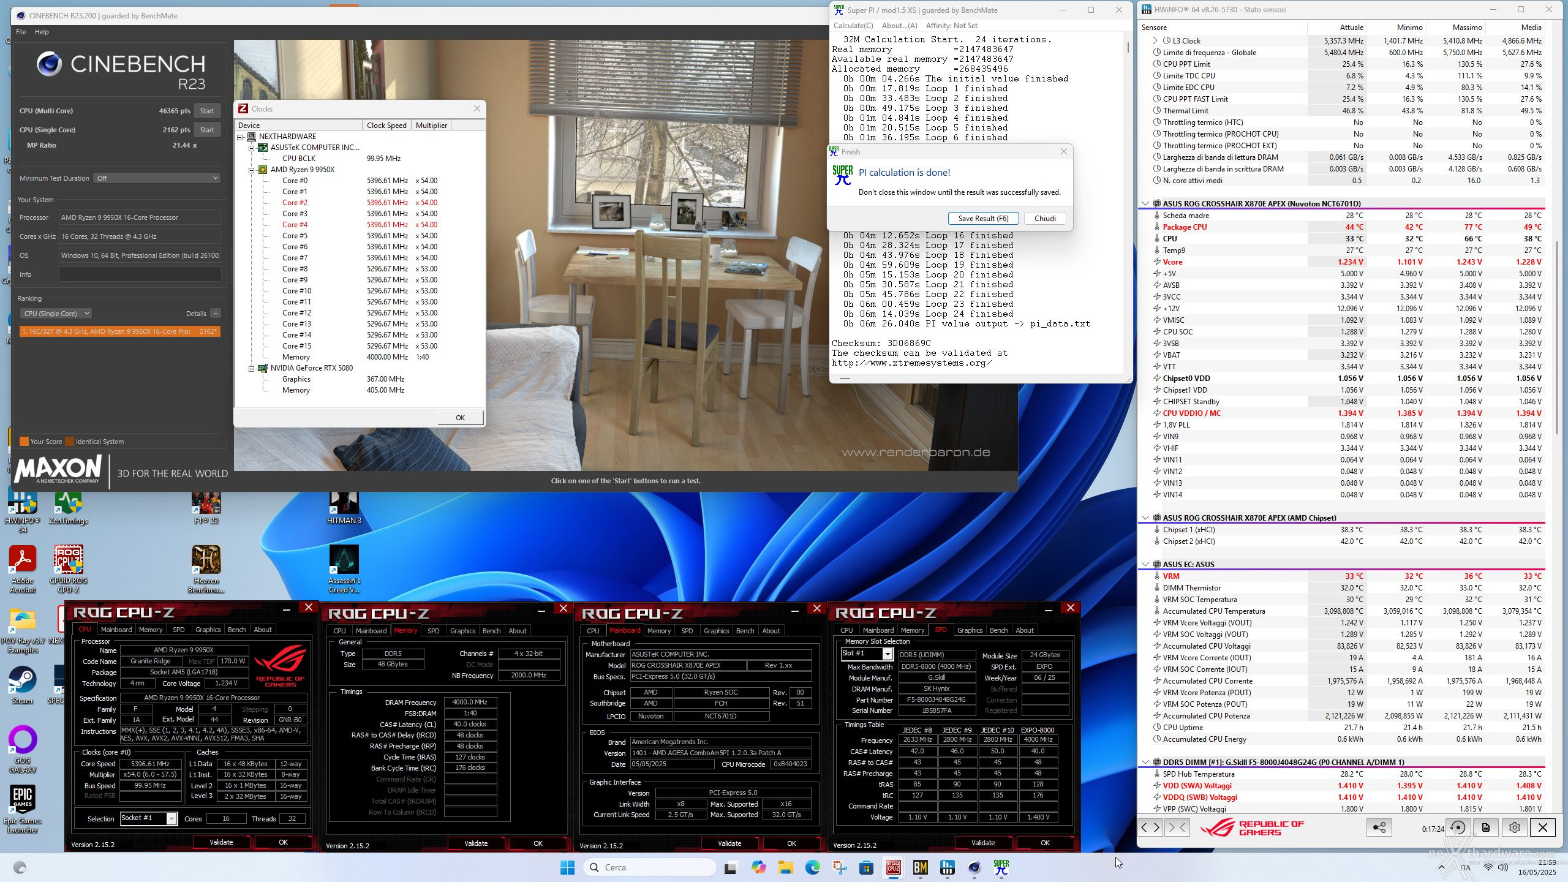Open the Microsoft Store taskbar icon
The height and width of the screenshot is (882, 1568).
click(867, 867)
